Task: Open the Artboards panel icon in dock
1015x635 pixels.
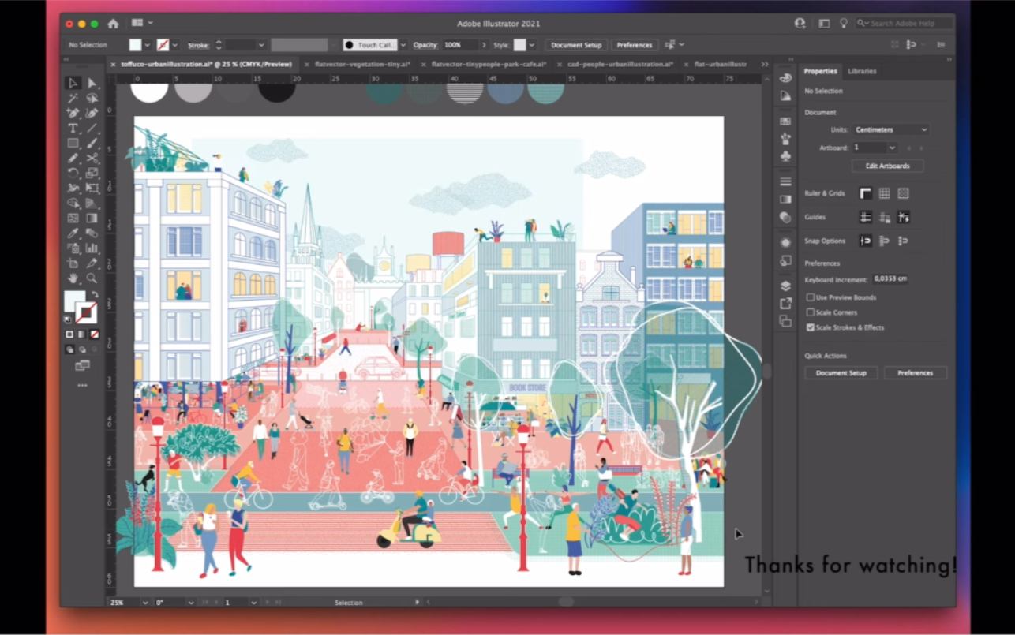Action: coord(785,321)
